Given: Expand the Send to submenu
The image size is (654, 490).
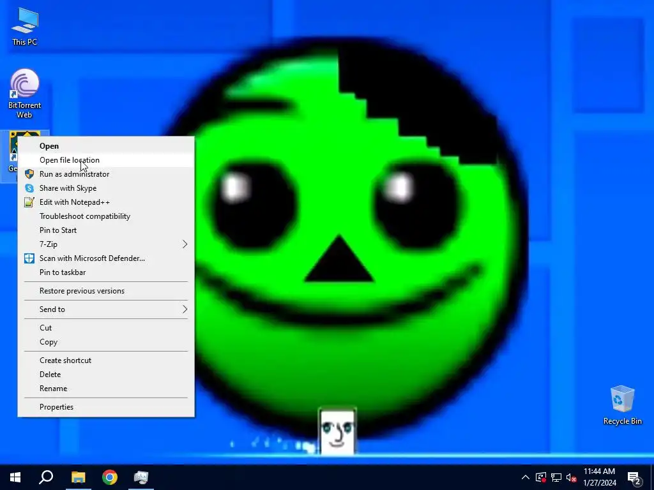Looking at the screenshot, I should pyautogui.click(x=106, y=309).
